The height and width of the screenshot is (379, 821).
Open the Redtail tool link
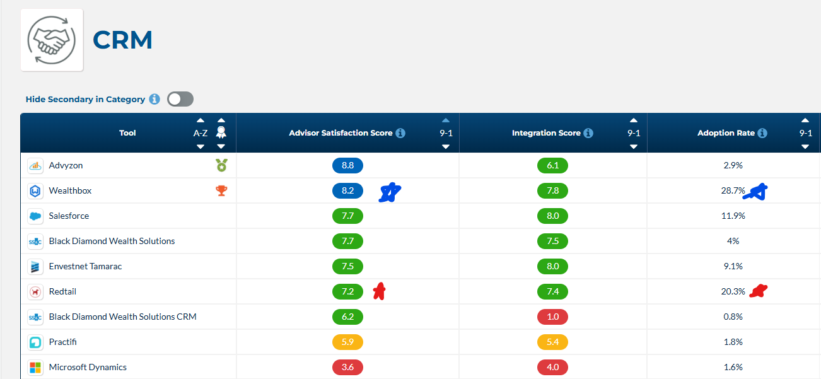click(x=62, y=291)
